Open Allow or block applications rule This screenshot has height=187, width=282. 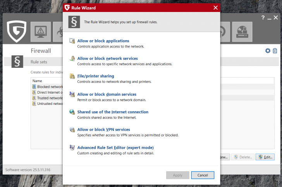103,41
